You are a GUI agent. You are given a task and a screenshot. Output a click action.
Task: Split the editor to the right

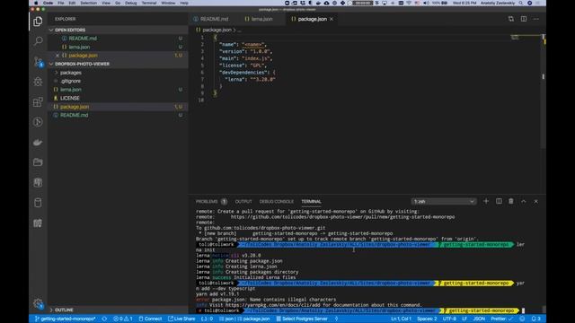click(523, 19)
